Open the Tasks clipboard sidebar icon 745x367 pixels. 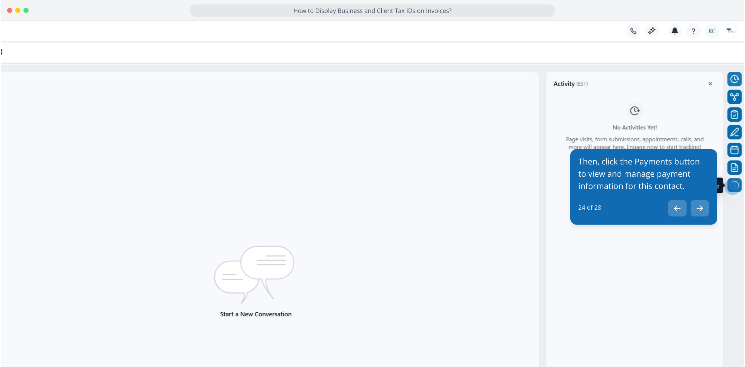tap(734, 115)
